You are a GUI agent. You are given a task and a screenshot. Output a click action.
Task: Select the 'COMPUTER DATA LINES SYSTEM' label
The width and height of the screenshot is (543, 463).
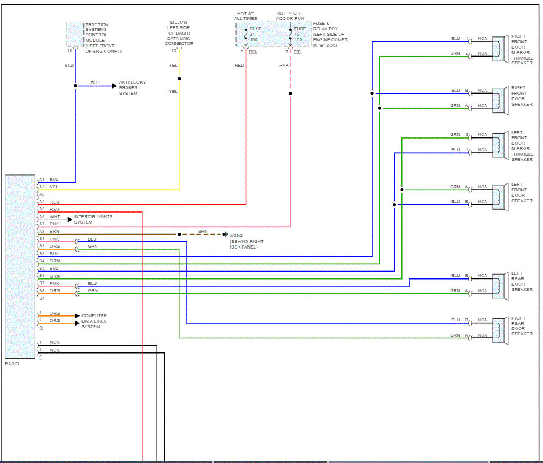click(x=94, y=321)
